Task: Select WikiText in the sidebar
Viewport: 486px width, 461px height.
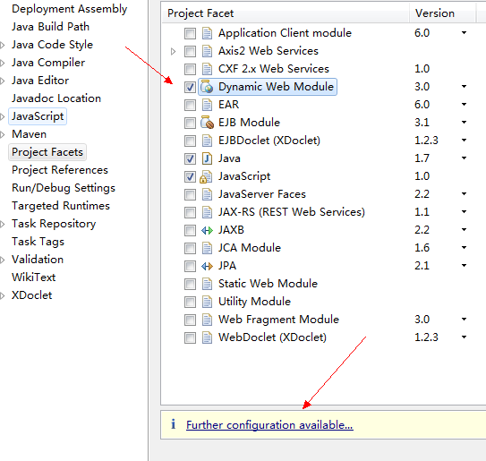Action: [x=33, y=277]
